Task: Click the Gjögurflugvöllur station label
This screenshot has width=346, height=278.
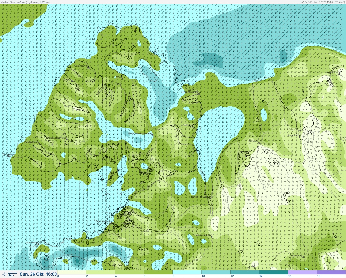Action: point(191,92)
